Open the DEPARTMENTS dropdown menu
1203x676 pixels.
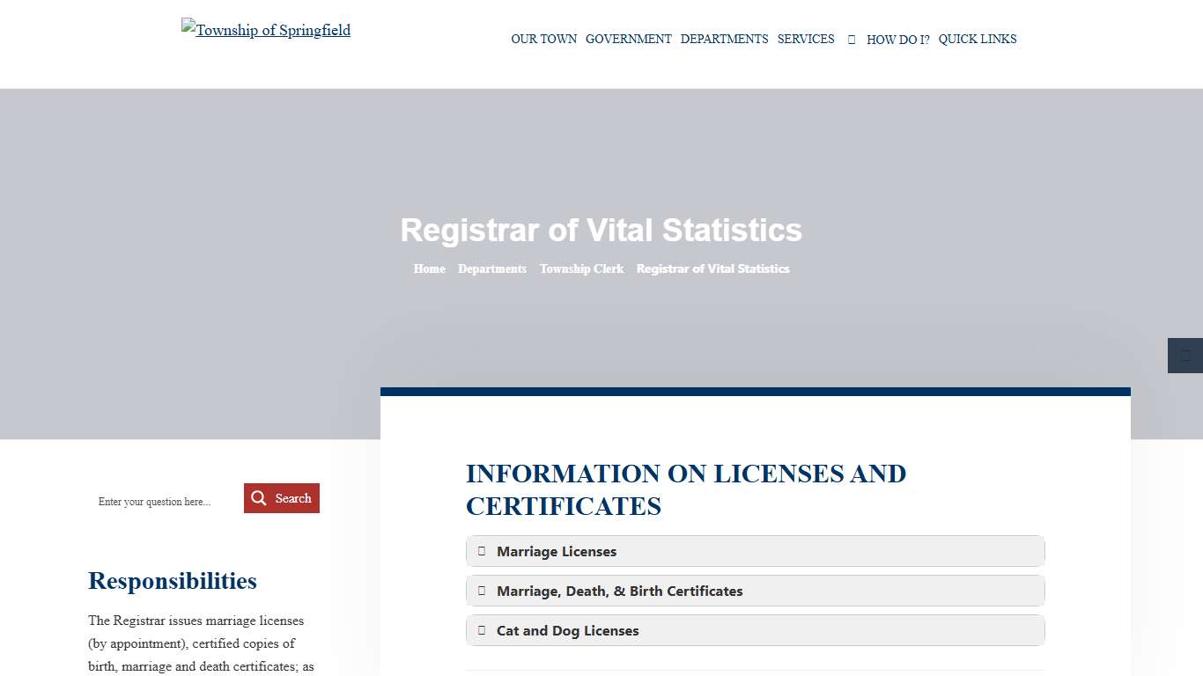(x=724, y=39)
